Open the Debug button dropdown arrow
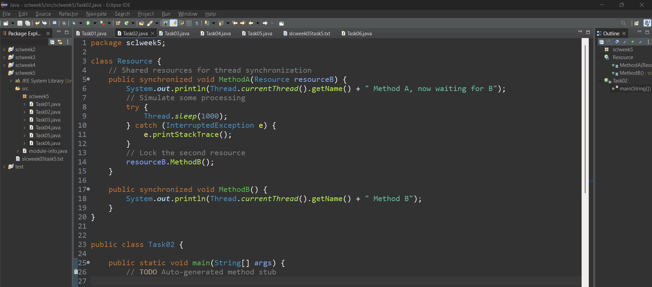Viewport: 652px width, 287px height. (x=81, y=23)
